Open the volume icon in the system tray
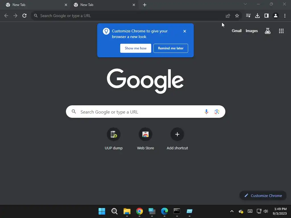This screenshot has width=291, height=218. (x=266, y=211)
